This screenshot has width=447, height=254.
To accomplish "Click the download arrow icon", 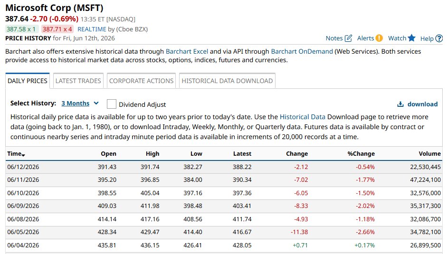I will click(x=400, y=104).
